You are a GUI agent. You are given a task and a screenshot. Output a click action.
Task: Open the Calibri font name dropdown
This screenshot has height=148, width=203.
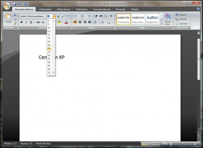pyautogui.click(x=45, y=16)
